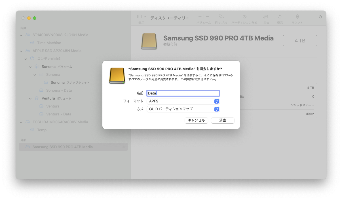This screenshot has width=342, height=200.
Task: Run First Aid from the toolbar
Action: [x=221, y=17]
